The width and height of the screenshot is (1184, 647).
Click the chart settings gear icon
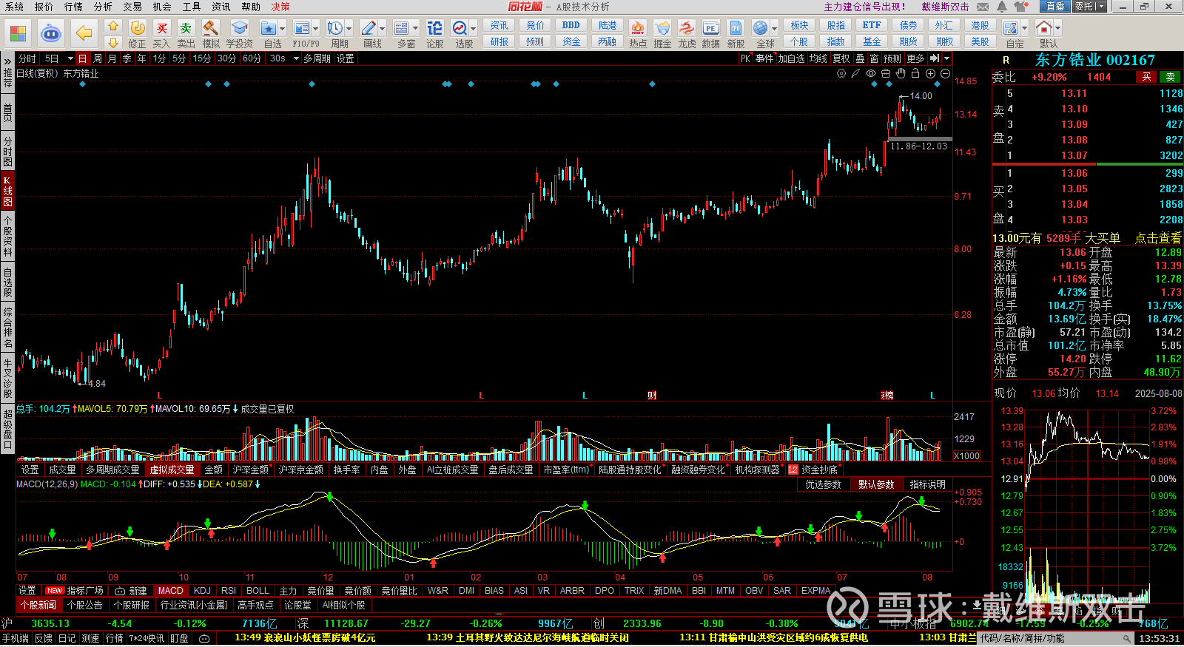pyautogui.click(x=841, y=73)
